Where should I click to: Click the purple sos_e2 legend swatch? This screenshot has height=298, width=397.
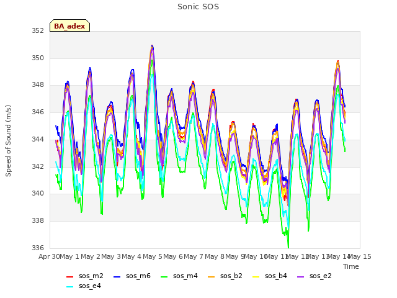(300, 277)
